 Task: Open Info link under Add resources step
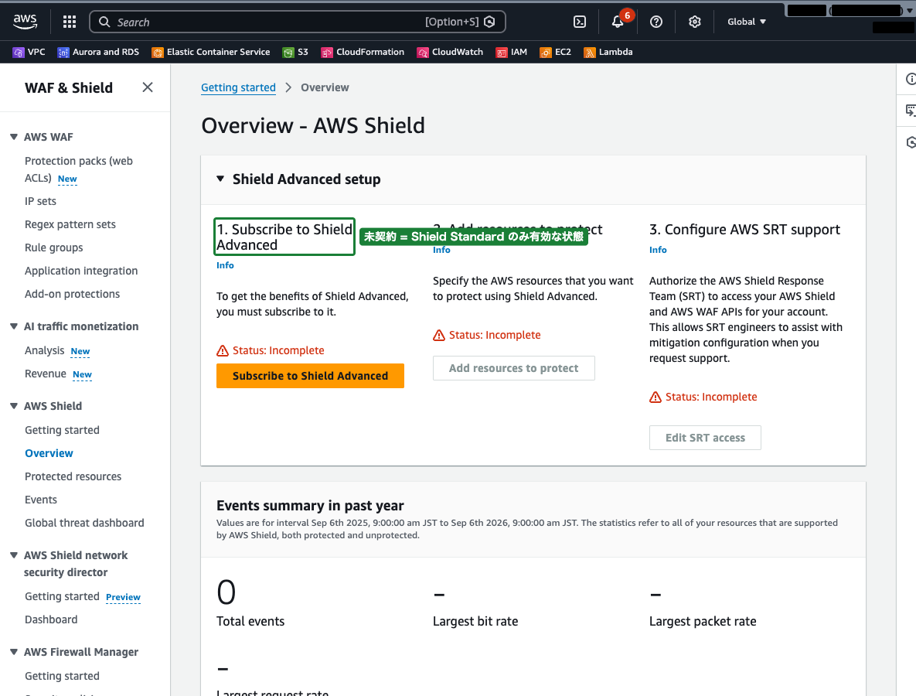point(441,250)
